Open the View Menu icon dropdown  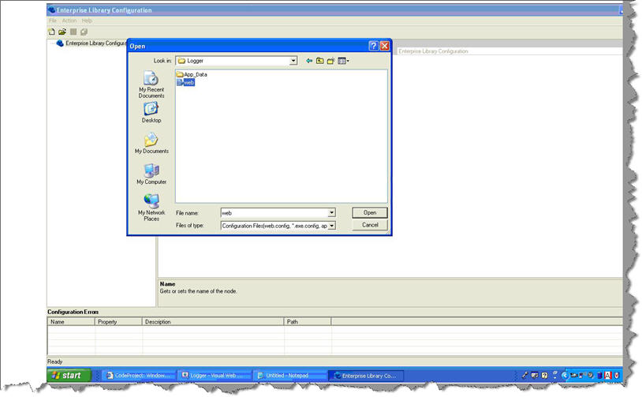pyautogui.click(x=343, y=61)
